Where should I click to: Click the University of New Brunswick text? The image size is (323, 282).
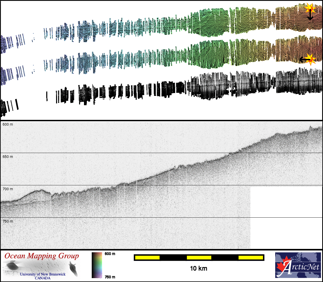[x=43, y=274]
